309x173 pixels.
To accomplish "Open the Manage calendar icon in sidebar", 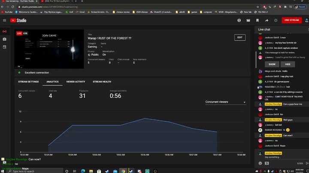I will [4, 47].
